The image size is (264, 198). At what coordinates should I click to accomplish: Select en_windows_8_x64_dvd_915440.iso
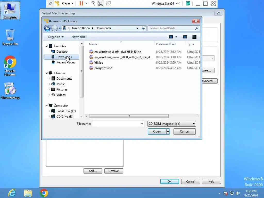[118, 52]
